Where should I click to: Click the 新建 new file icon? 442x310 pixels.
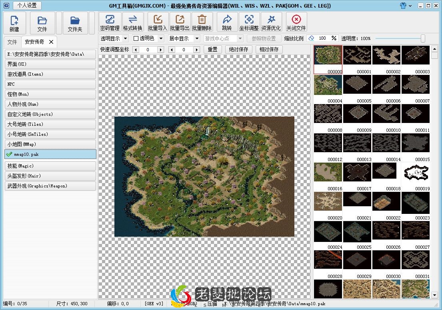tap(14, 23)
